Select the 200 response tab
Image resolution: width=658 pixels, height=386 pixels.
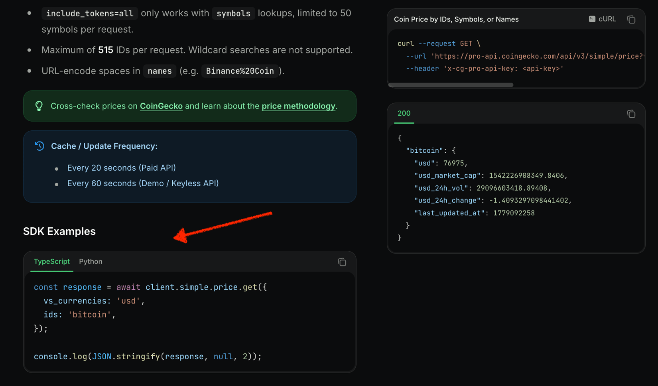(404, 113)
